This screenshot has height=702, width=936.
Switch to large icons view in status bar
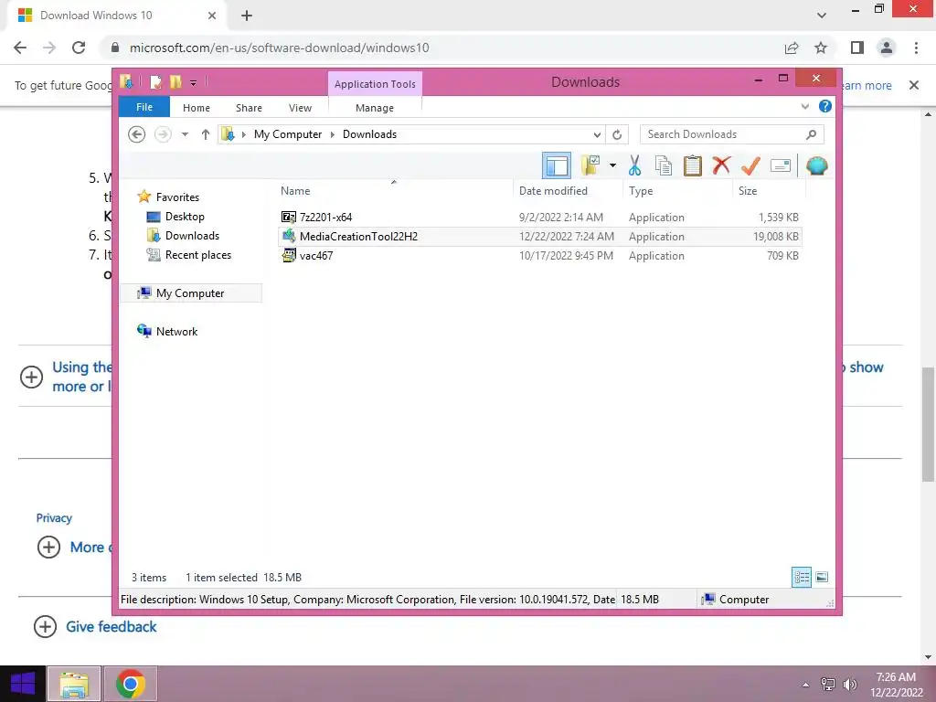pyautogui.click(x=822, y=577)
